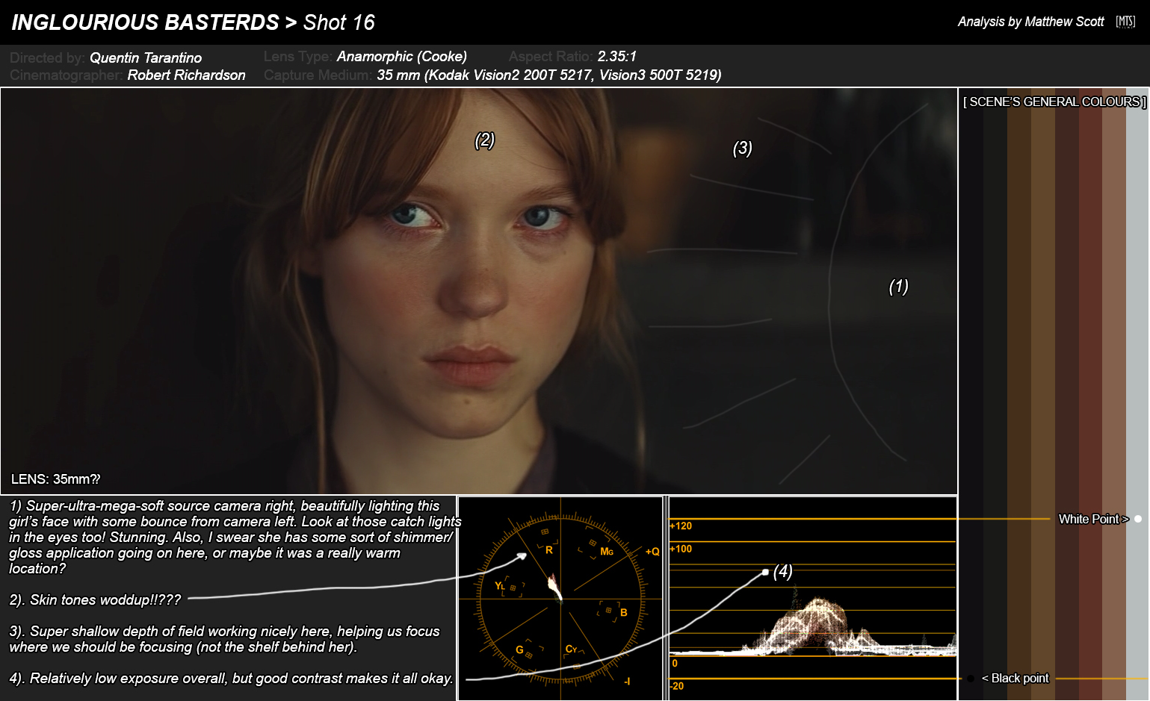Click the Analysis by Matthew Scott credit
This screenshot has width=1150, height=701.
click(x=1030, y=22)
